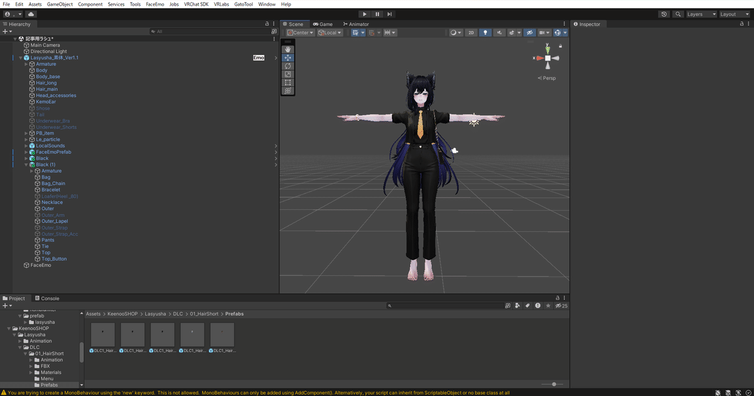Screen dimensions: 754x396
Task: Open Project search scope icon beside search field
Action: [508, 305]
